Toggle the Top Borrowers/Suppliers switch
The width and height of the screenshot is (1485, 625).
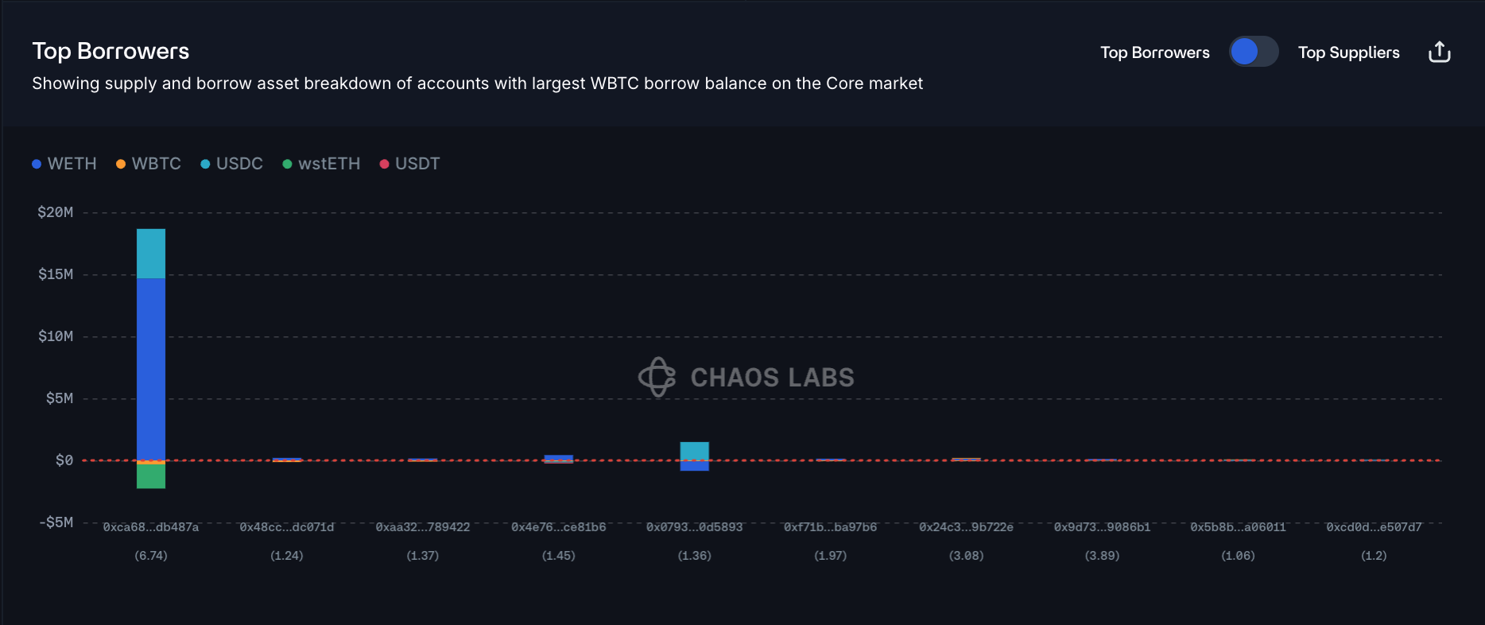[1253, 52]
